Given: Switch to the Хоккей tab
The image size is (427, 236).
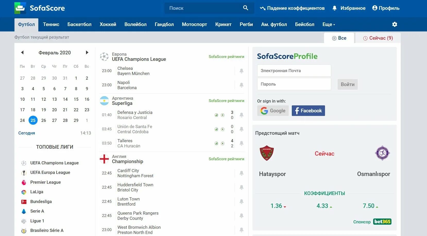Looking at the screenshot, I should point(108,24).
